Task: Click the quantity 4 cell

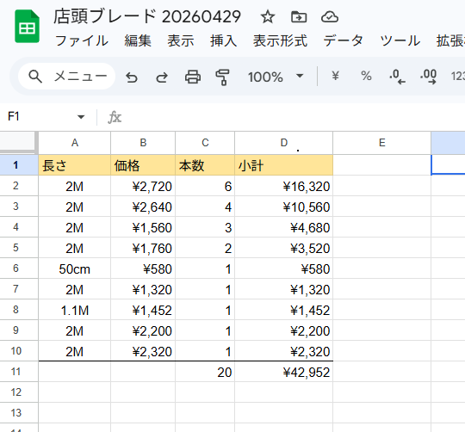Action: click(x=205, y=207)
